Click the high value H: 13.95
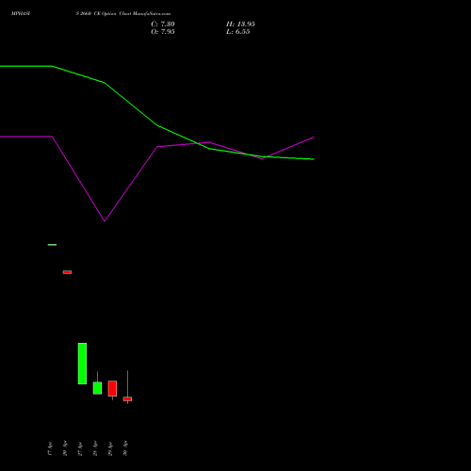Screen dimensions: 471x471 click(240, 24)
